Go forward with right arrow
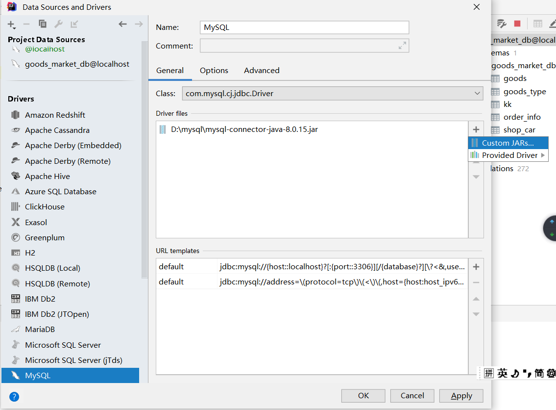This screenshot has width=556, height=410. tap(139, 24)
